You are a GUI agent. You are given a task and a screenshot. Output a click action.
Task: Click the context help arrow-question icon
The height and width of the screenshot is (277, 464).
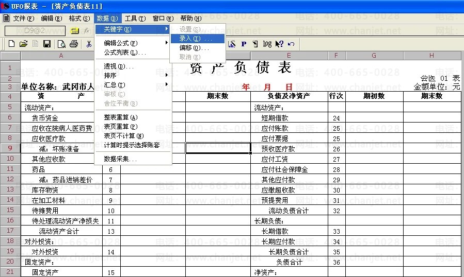[279, 44]
